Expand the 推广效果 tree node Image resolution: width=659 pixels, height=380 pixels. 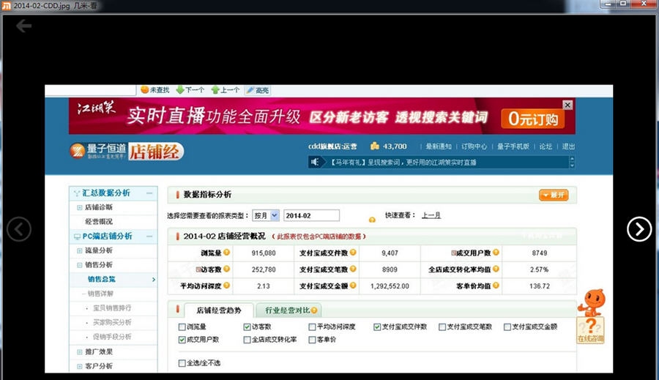[79, 352]
